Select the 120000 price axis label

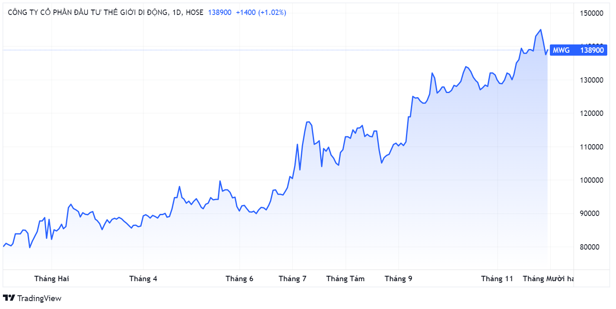click(591, 113)
